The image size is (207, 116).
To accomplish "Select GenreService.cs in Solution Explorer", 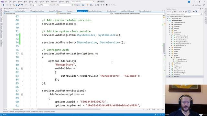I will click(x=182, y=59).
